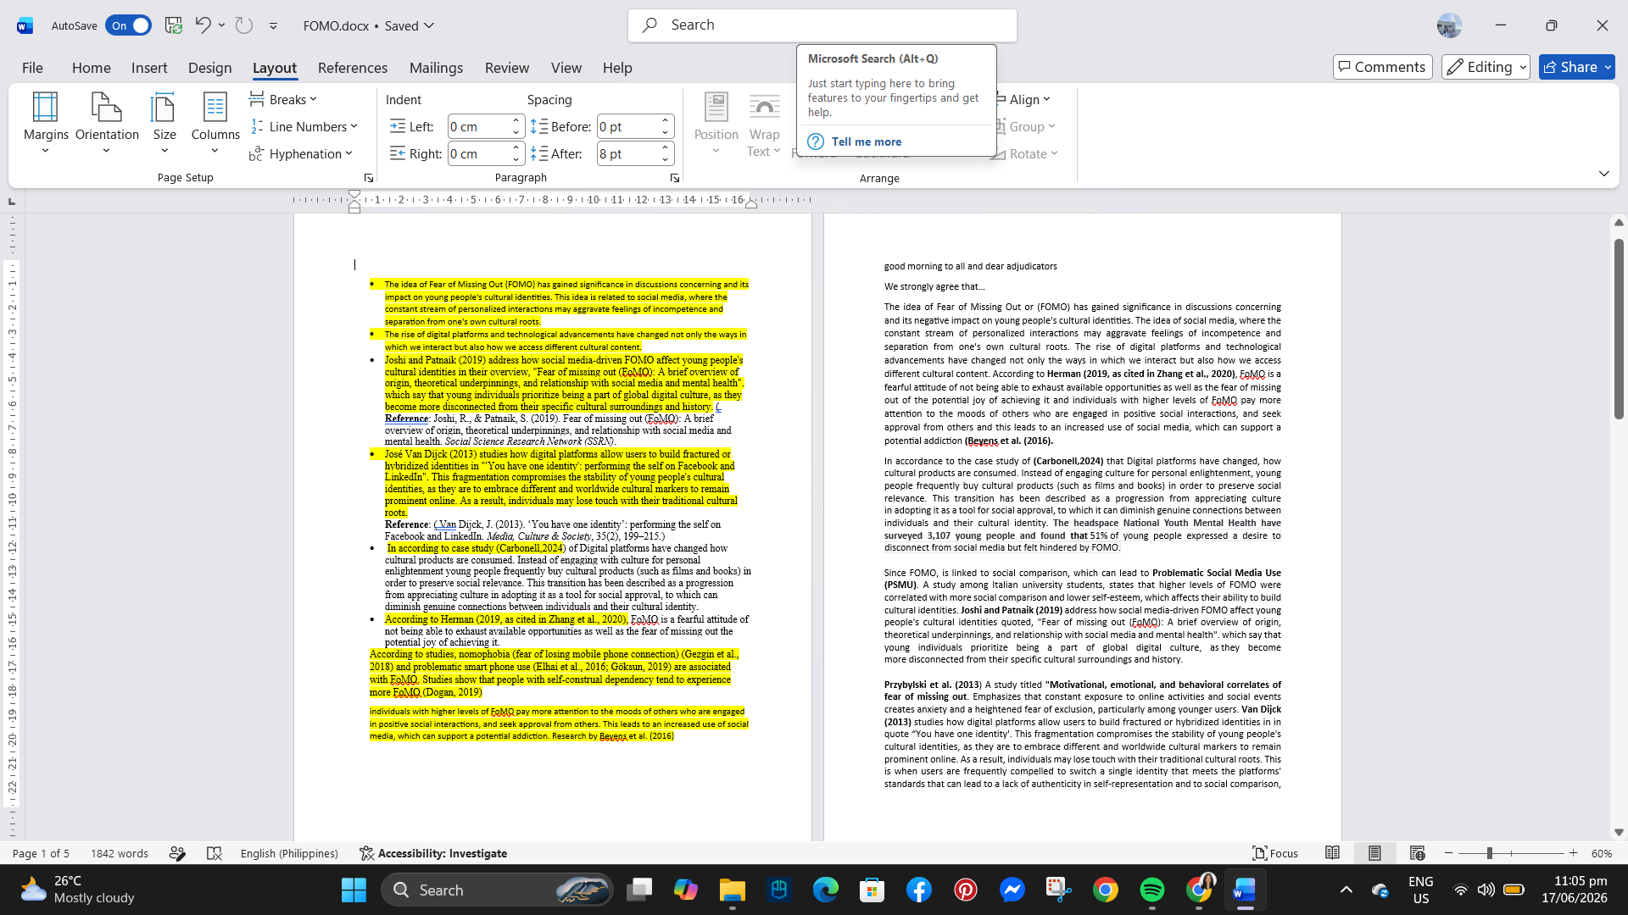
Task: Click Accessibility: Investigate status
Action: point(433,853)
